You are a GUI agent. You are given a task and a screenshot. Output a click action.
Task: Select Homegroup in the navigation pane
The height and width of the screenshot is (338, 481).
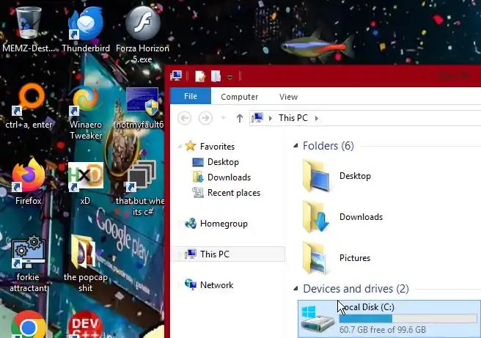click(x=224, y=224)
